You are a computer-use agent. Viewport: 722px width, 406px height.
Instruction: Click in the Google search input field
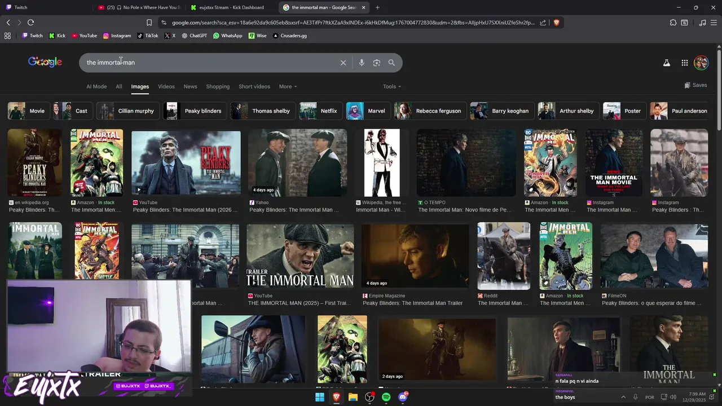click(209, 63)
